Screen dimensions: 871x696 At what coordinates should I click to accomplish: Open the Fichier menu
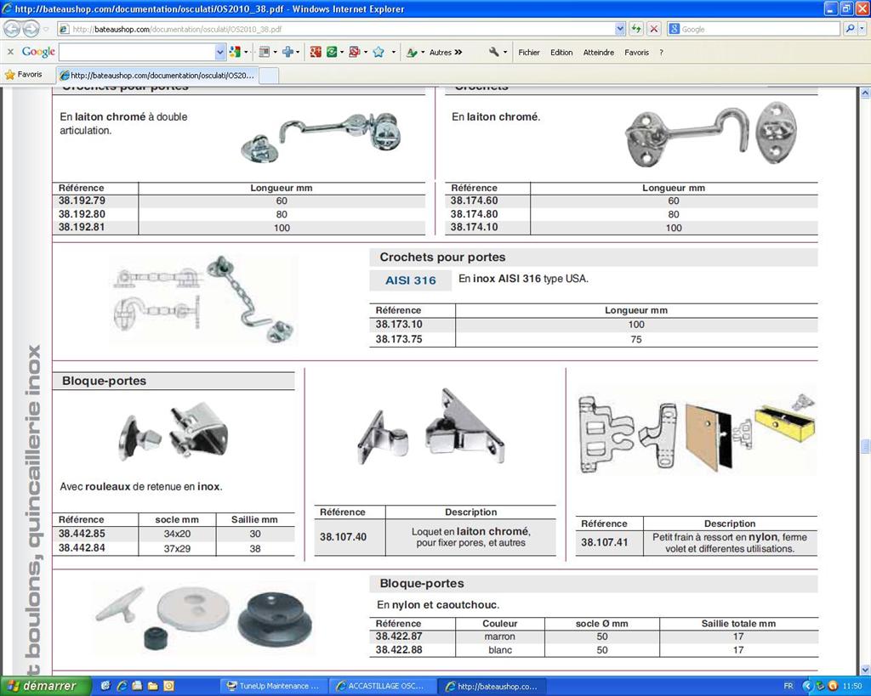529,52
